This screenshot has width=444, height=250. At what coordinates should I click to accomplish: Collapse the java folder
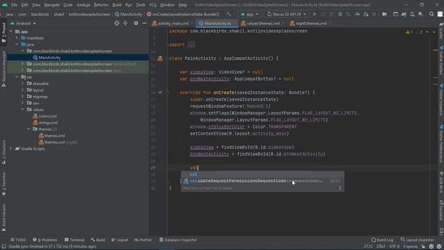[x=17, y=44]
